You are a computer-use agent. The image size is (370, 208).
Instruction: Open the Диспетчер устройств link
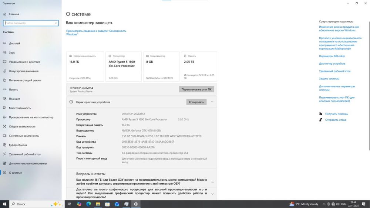click(332, 64)
